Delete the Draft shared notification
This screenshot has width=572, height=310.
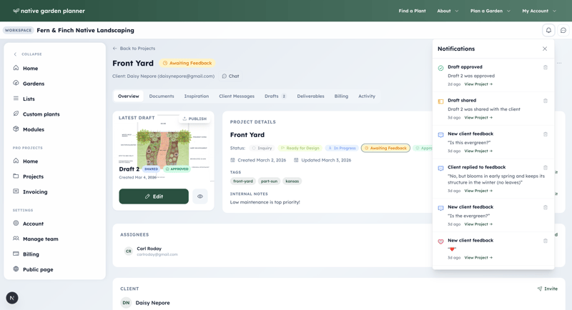pyautogui.click(x=546, y=101)
